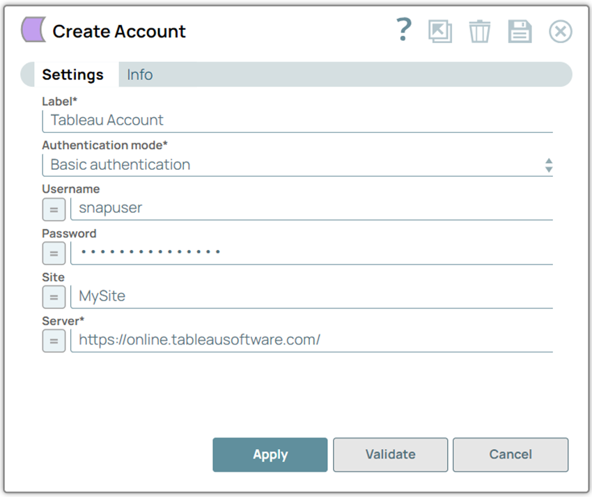Enable expression mode for Server field
592x497 pixels.
(x=54, y=341)
